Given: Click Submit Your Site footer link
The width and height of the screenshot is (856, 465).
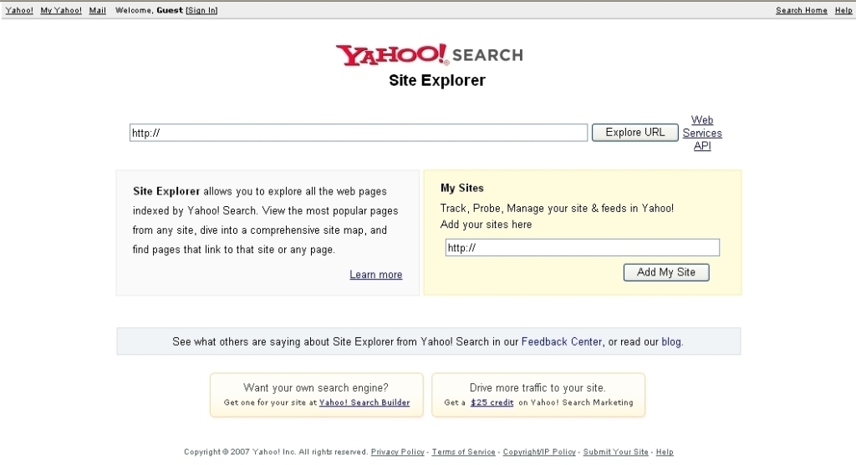Looking at the screenshot, I should 616,452.
